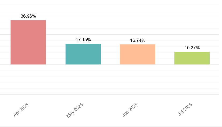Click the 36.96% data label
222x127 pixels.
[x=28, y=16]
